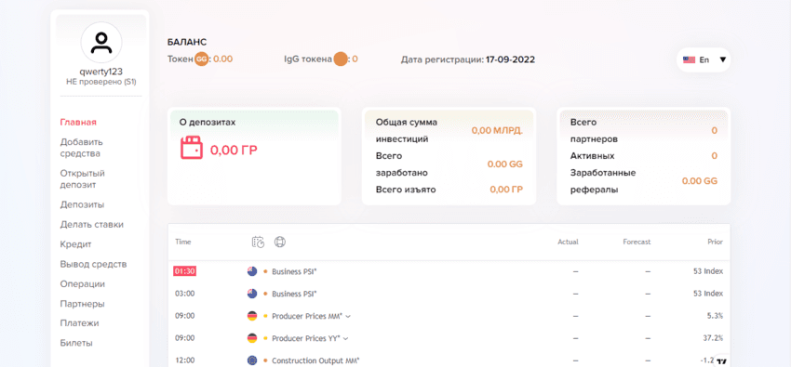The height and width of the screenshot is (367, 791).
Task: Click the IgG token orange coin icon
Action: 341,59
